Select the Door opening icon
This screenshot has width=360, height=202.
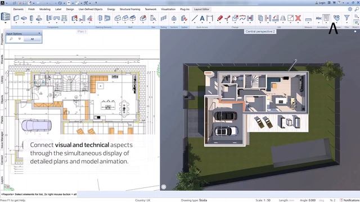click(x=100, y=18)
